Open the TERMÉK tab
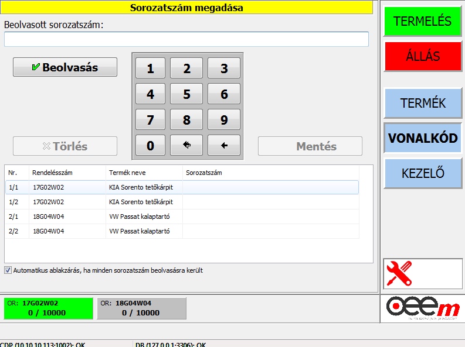Image resolution: width=465 pixels, height=347 pixels. 422,103
